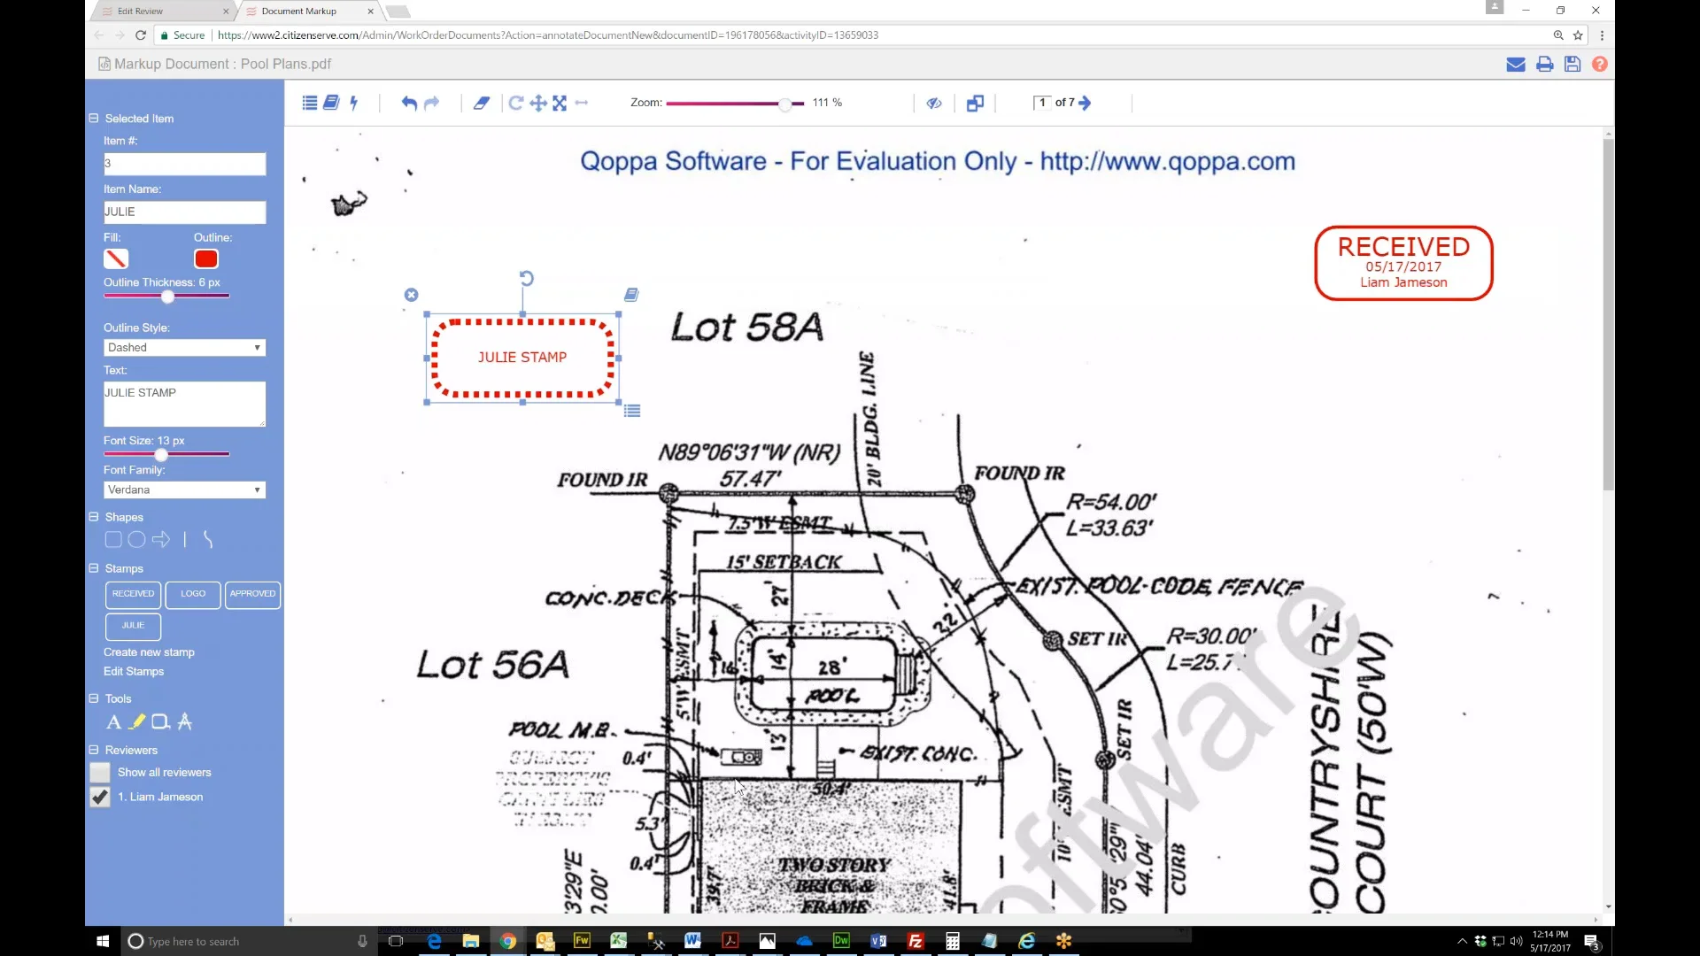Viewport: 1700px width, 956px height.
Task: Select the eraser tool
Action: pos(481,103)
